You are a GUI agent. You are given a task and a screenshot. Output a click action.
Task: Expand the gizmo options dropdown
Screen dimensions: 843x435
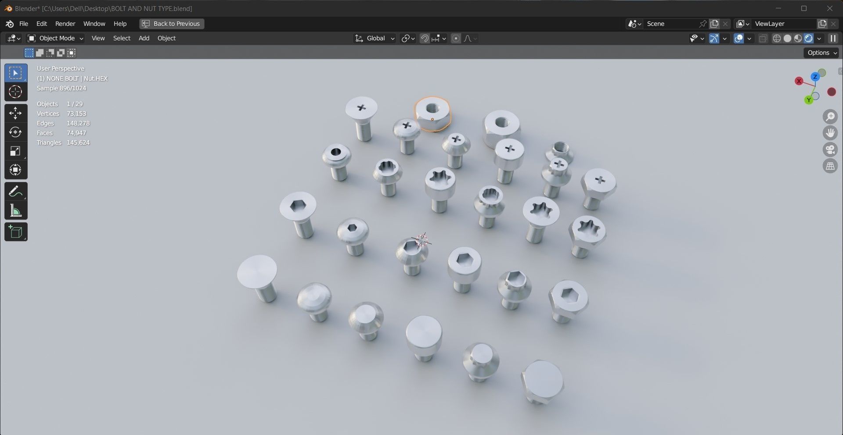(x=724, y=38)
